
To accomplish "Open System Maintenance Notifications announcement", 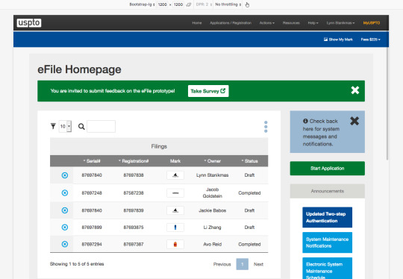I will point(327,242).
